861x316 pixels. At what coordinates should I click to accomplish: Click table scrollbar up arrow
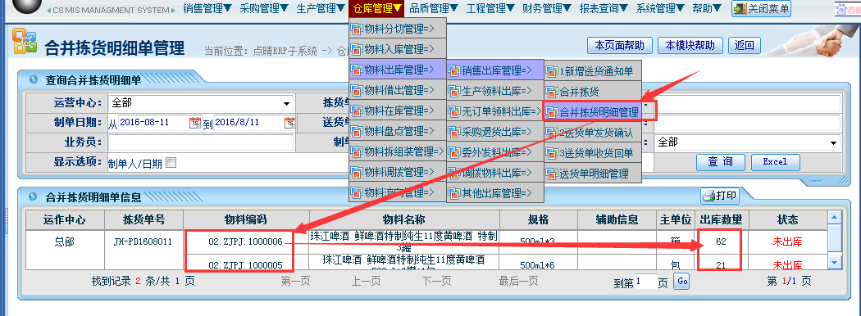pyautogui.click(x=835, y=218)
